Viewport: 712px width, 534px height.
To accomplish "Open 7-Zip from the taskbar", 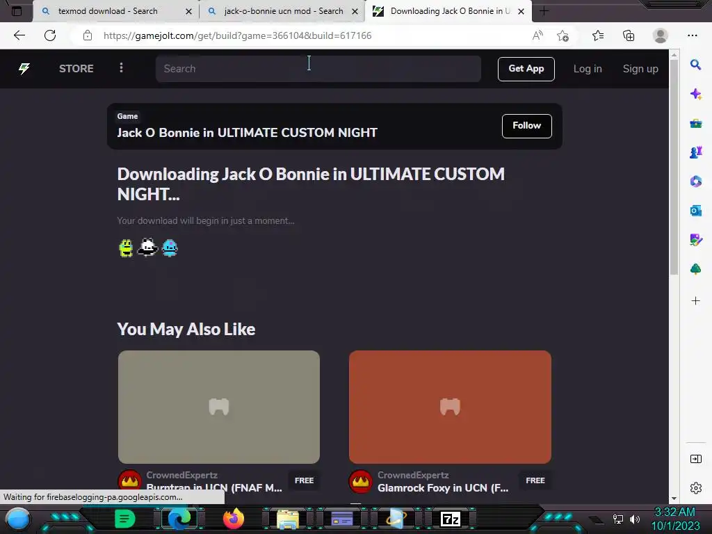I will click(x=451, y=519).
